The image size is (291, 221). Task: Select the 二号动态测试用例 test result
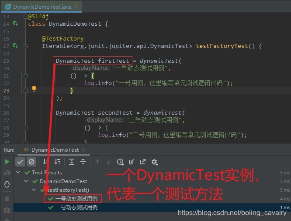(x=76, y=207)
